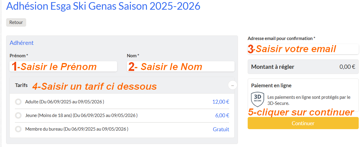The height and width of the screenshot is (147, 363).
Task: Select the Adulte tarif radio button
Action: [x=18, y=102]
